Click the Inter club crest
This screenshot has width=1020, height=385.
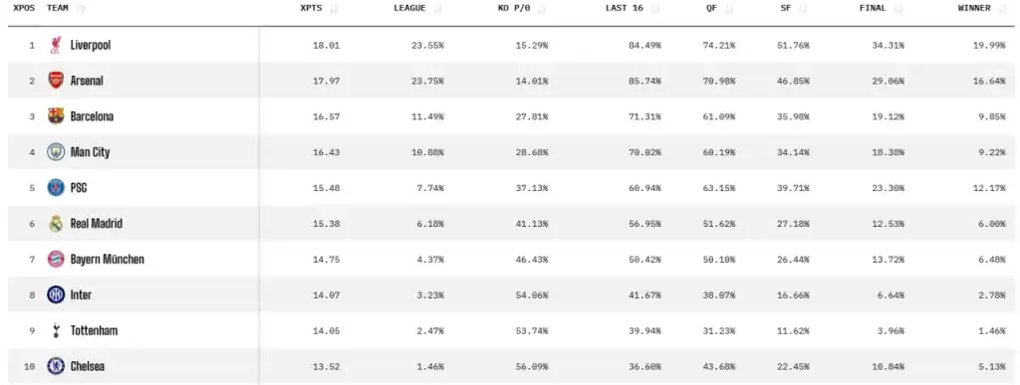(x=56, y=294)
